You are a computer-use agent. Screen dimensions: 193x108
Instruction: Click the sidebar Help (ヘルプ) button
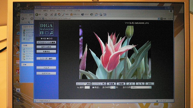(46, 67)
